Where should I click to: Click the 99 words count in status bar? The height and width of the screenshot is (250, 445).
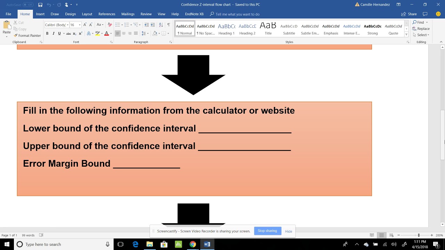[28, 235]
